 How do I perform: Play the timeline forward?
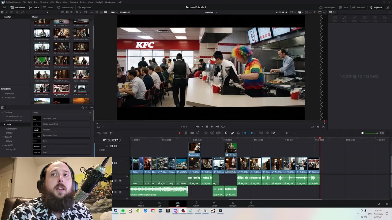click(212, 127)
